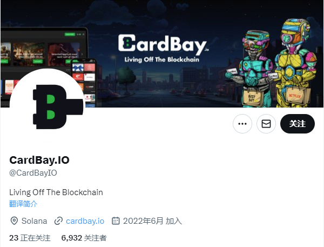Click the envelope message icon button
The height and width of the screenshot is (247, 324).
point(266,124)
